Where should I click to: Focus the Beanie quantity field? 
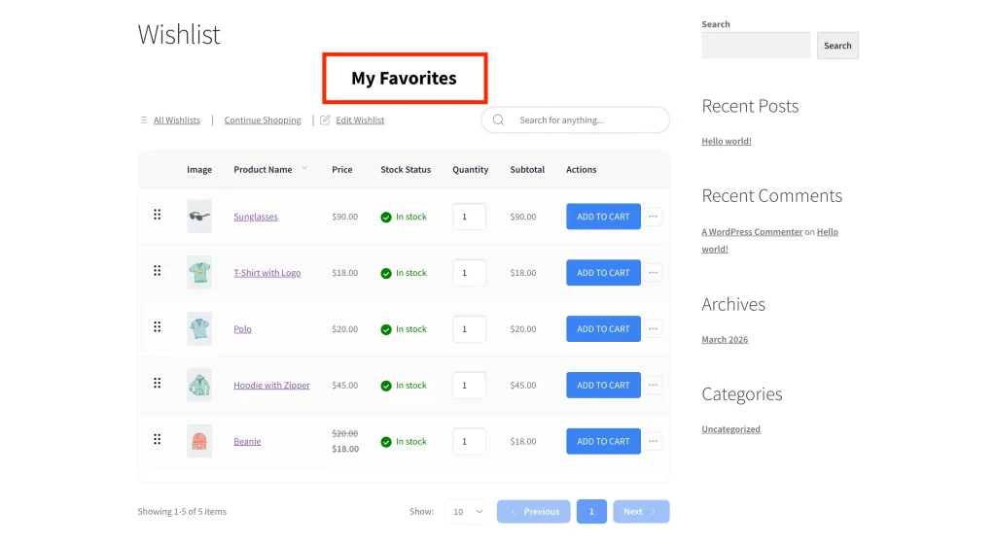(x=470, y=441)
